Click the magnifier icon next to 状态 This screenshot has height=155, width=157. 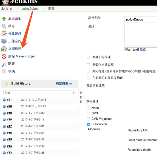pos(4,26)
